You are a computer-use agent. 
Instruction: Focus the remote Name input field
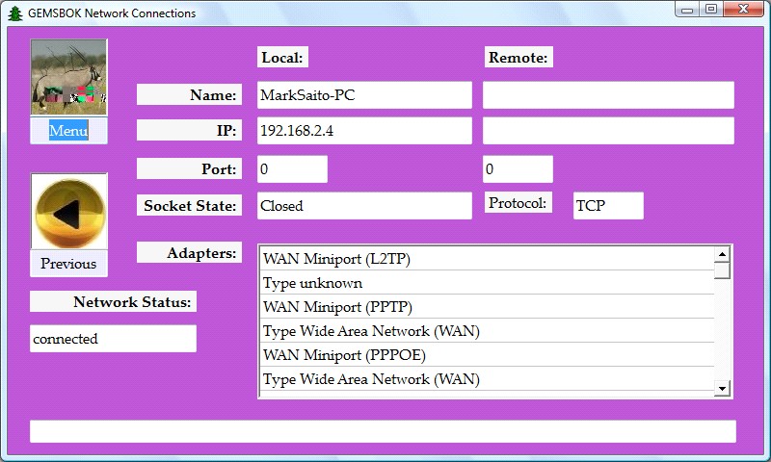click(608, 95)
